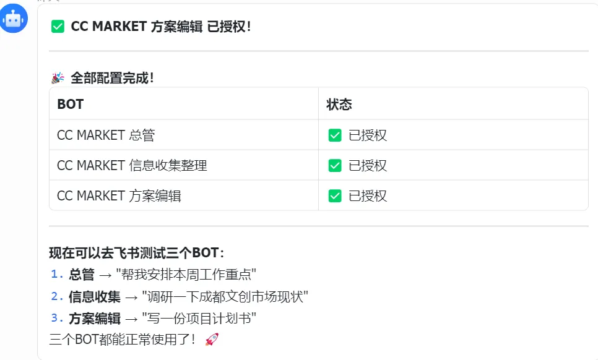Click the party popper emoji icon
The width and height of the screenshot is (598, 360).
(x=58, y=79)
